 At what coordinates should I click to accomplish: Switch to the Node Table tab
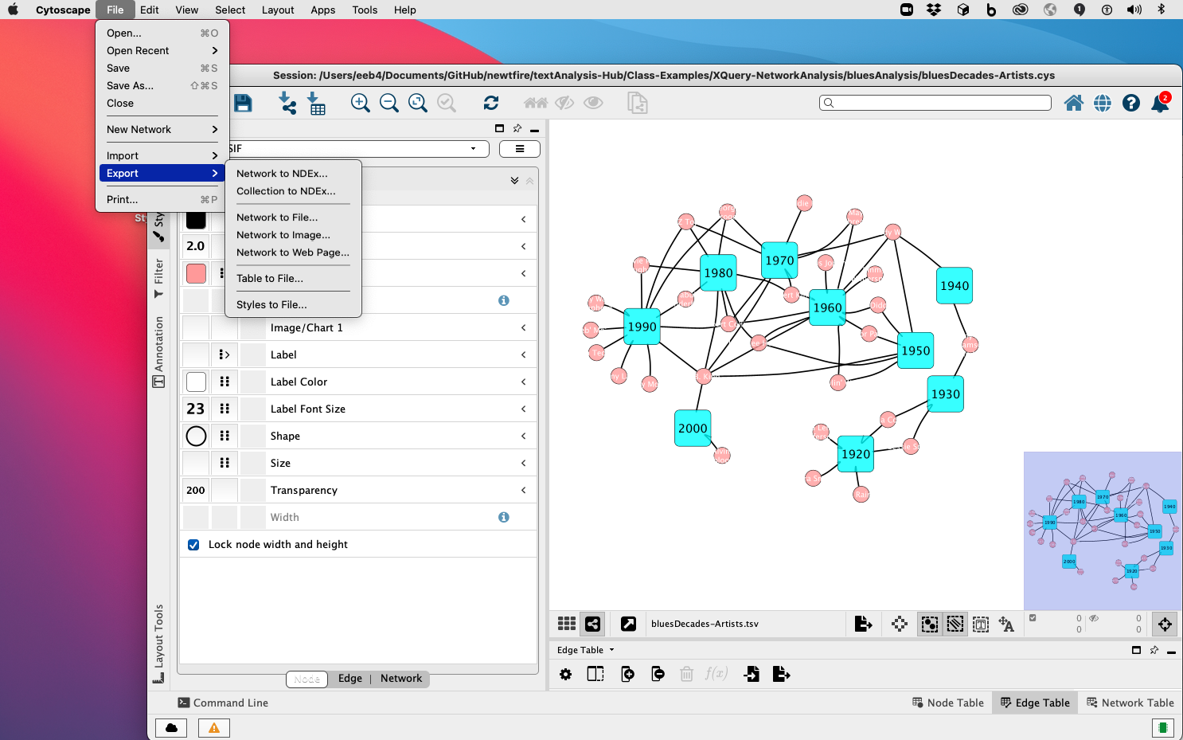click(x=947, y=703)
